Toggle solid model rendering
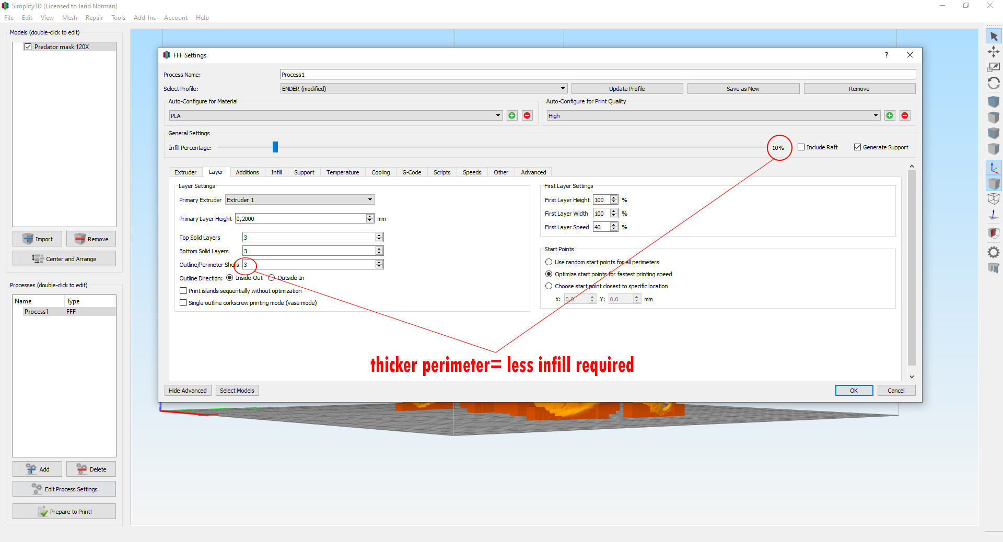 coord(994,183)
